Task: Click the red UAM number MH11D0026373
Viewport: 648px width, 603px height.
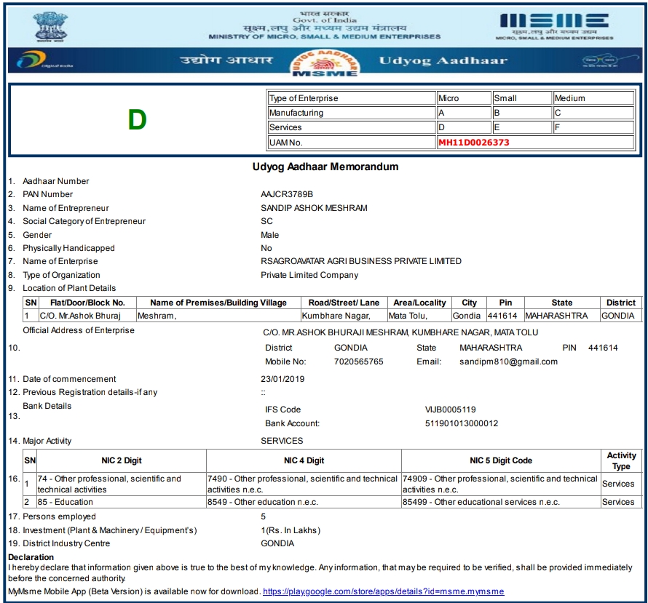Action: (473, 143)
